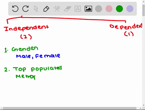Click the horizontal scrollbar thumb
The height and width of the screenshot is (110, 145).
point(69,108)
